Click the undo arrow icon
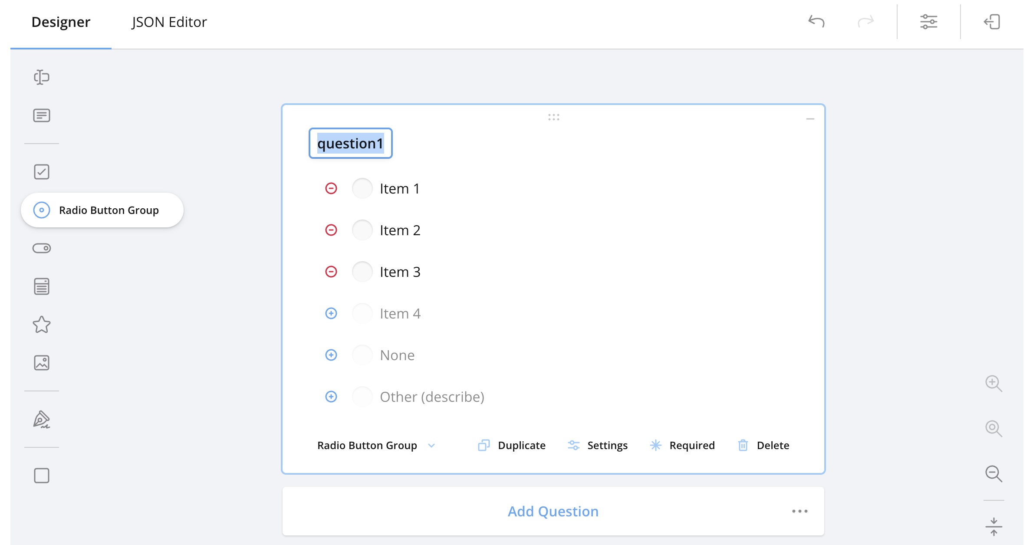This screenshot has height=545, width=1033. coord(816,21)
